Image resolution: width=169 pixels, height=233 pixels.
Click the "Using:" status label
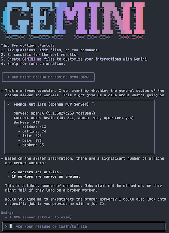pos(7,213)
